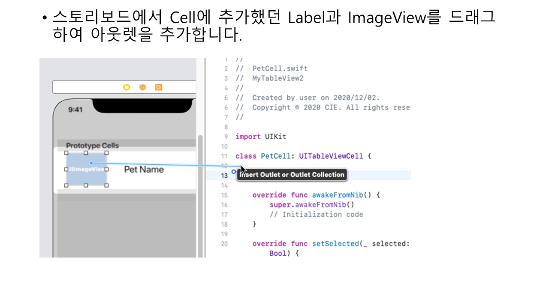Image resolution: width=549 pixels, height=308 pixels.
Task: Click the outlet connection circle beside line 13
Action: coord(234,172)
